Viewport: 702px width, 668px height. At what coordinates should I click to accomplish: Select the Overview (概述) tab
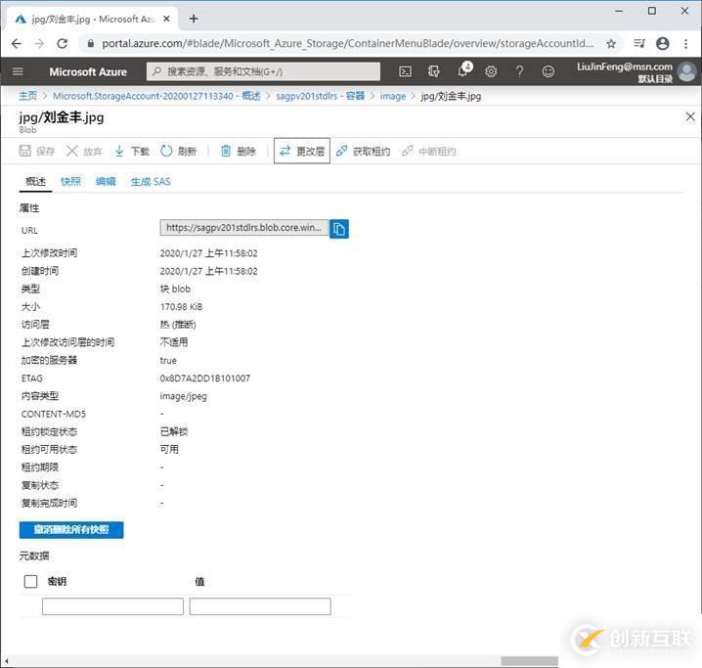coord(35,181)
